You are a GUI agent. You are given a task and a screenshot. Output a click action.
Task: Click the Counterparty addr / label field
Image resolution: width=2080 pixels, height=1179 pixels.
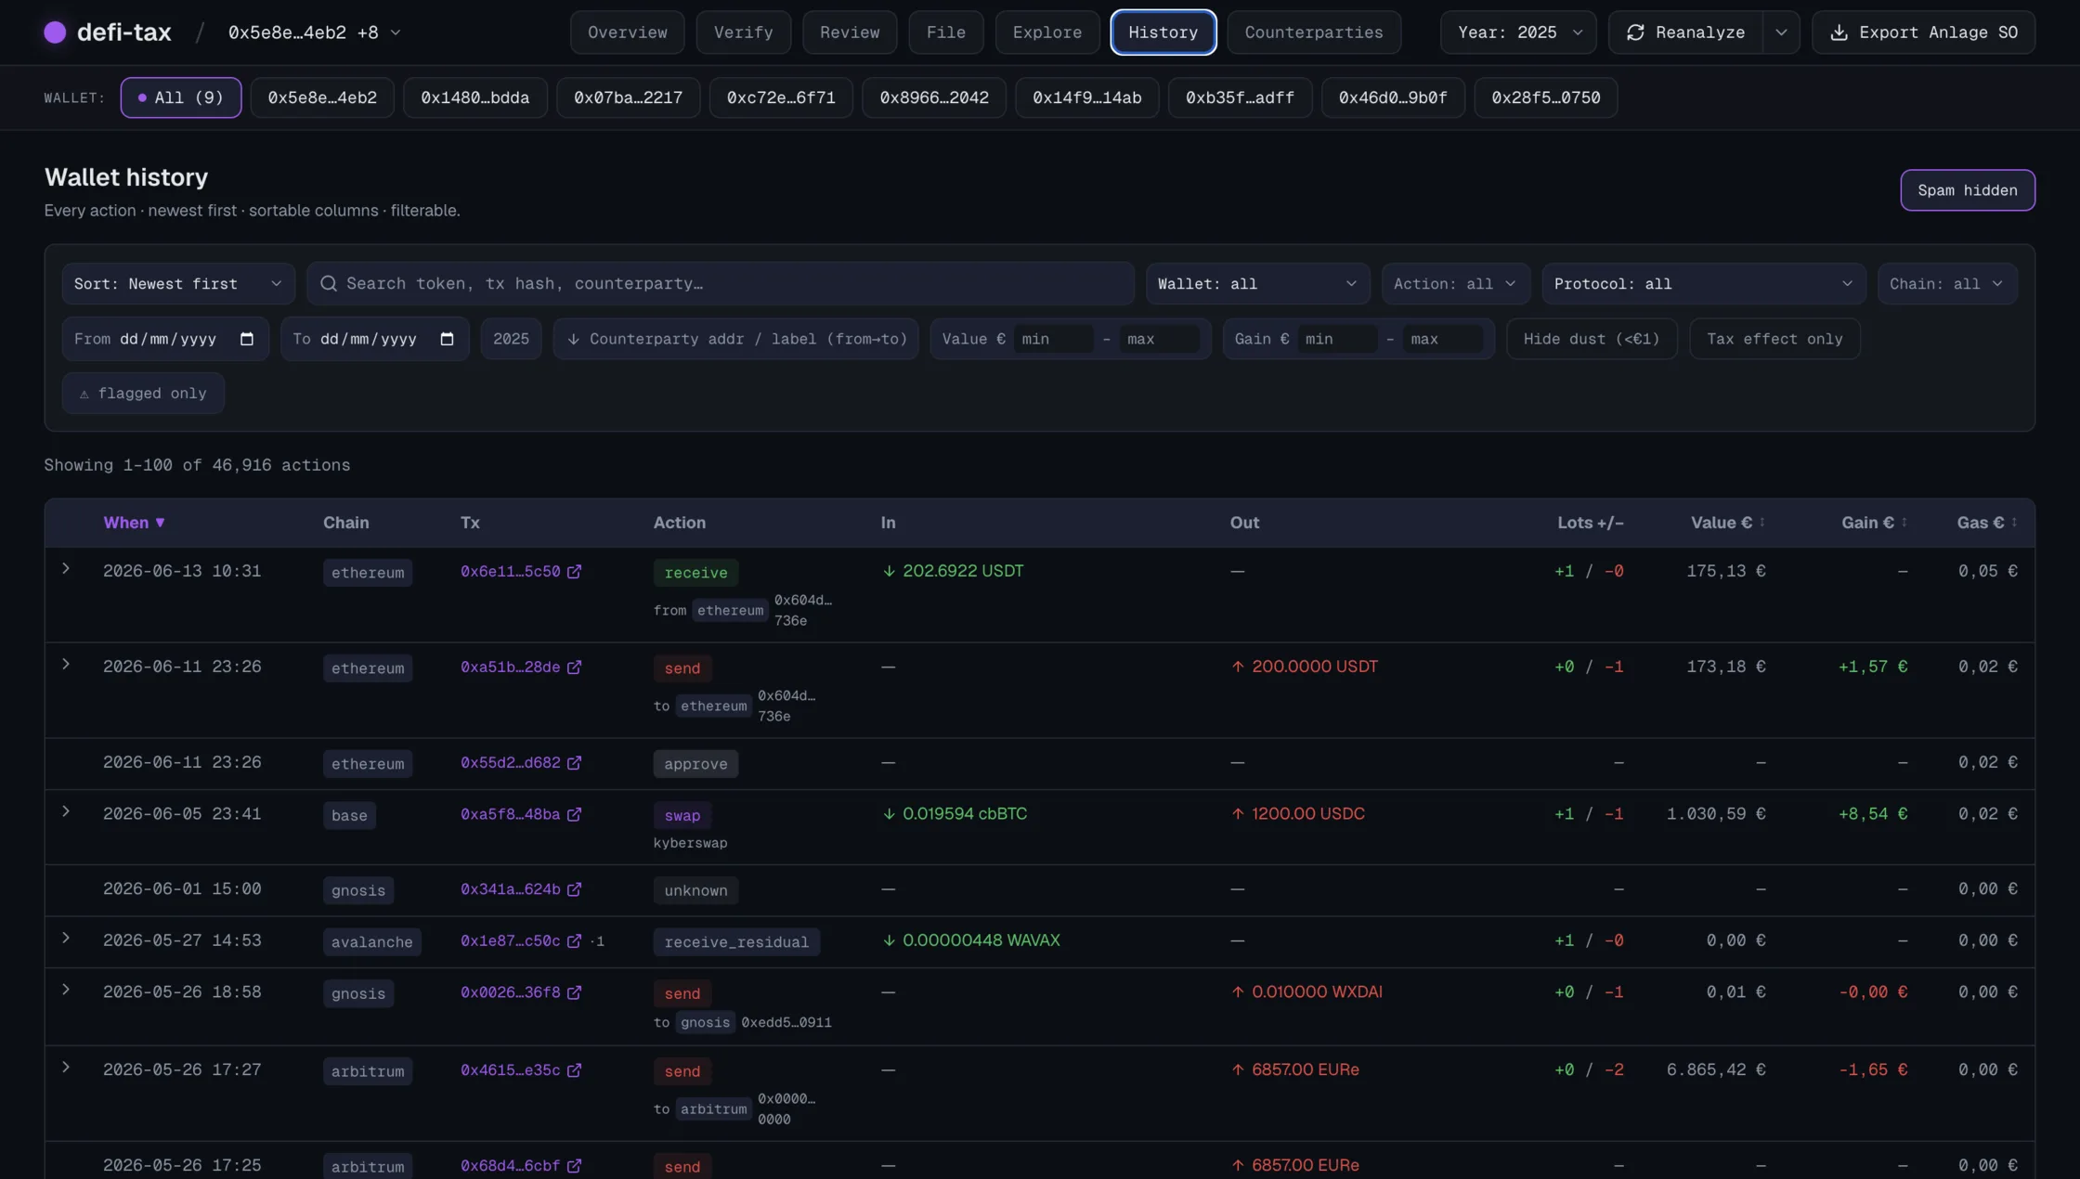pos(735,339)
